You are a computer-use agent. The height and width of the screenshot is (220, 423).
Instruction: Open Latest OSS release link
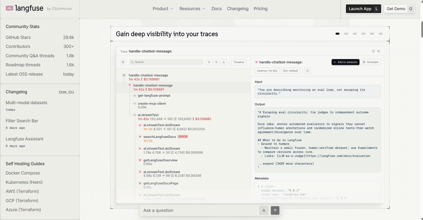click(x=40, y=74)
